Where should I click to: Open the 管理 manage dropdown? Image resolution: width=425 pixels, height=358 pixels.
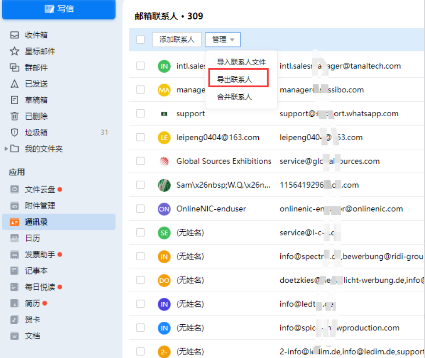222,40
